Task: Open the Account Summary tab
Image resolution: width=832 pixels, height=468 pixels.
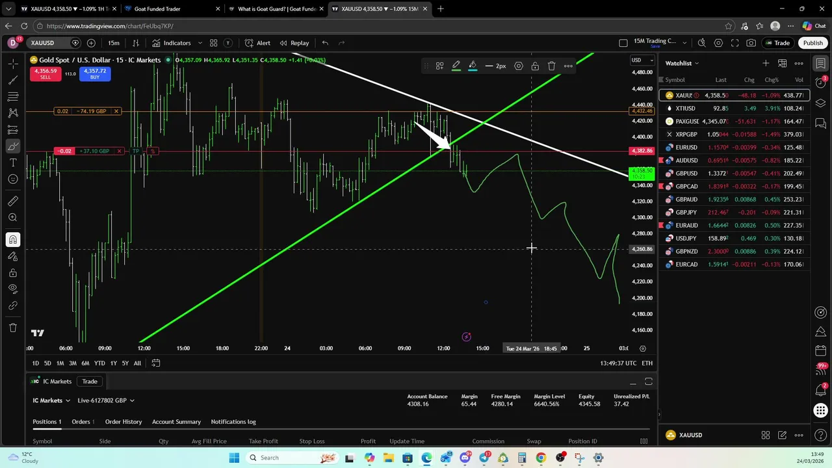Action: tap(176, 422)
